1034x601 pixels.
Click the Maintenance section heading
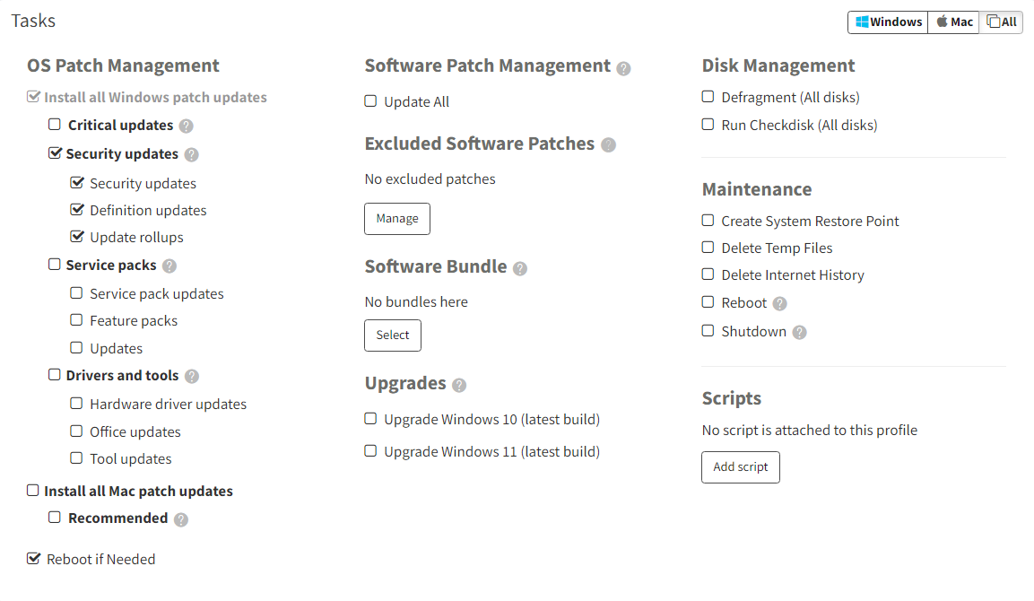coord(757,189)
